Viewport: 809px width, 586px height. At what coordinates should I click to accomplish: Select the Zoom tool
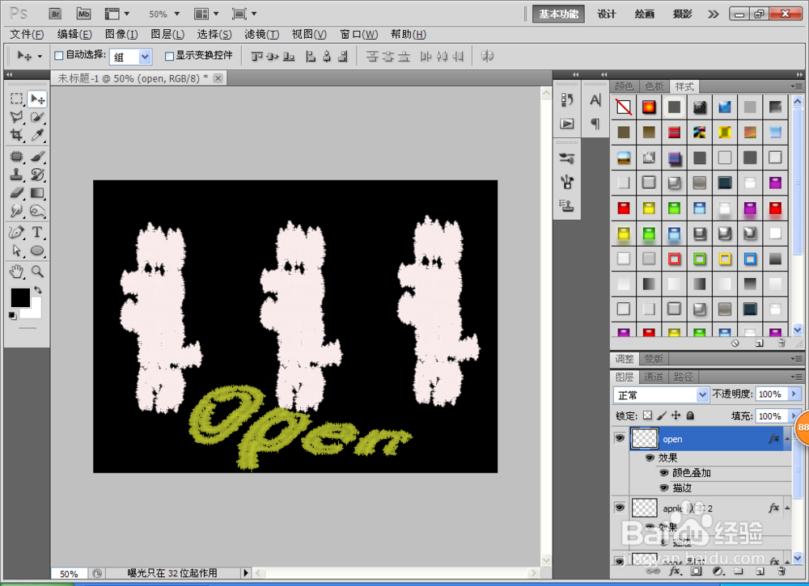click(37, 271)
